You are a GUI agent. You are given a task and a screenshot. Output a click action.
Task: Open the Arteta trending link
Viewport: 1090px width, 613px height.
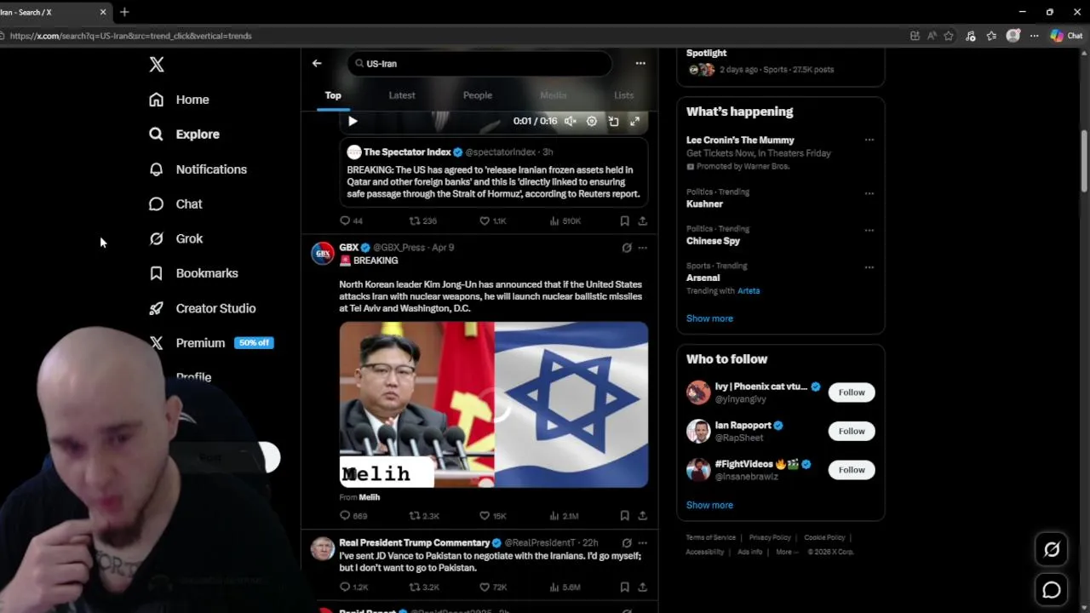click(749, 291)
